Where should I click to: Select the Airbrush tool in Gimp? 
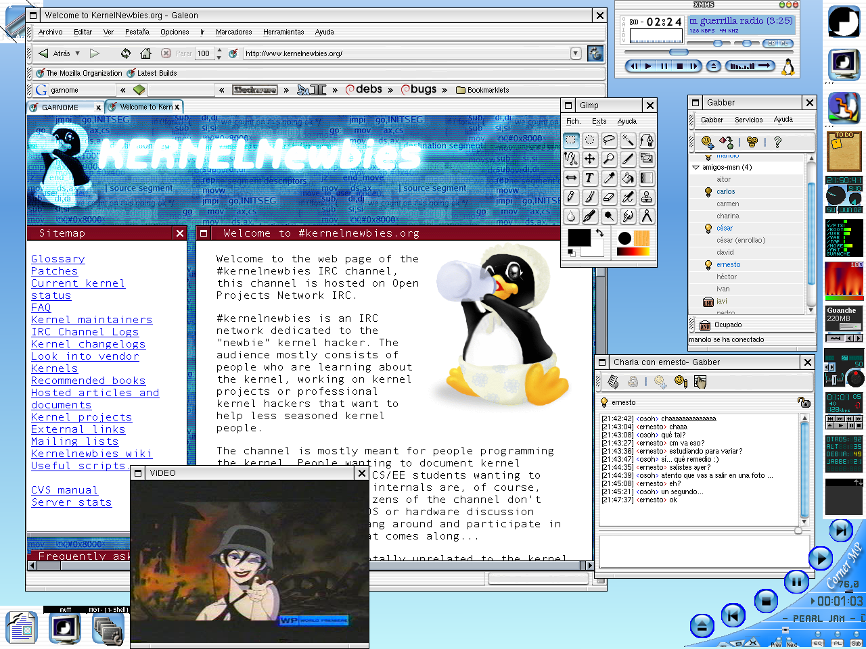628,197
